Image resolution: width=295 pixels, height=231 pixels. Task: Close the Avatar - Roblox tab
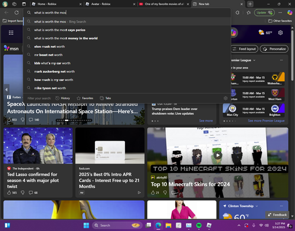(x=134, y=4)
